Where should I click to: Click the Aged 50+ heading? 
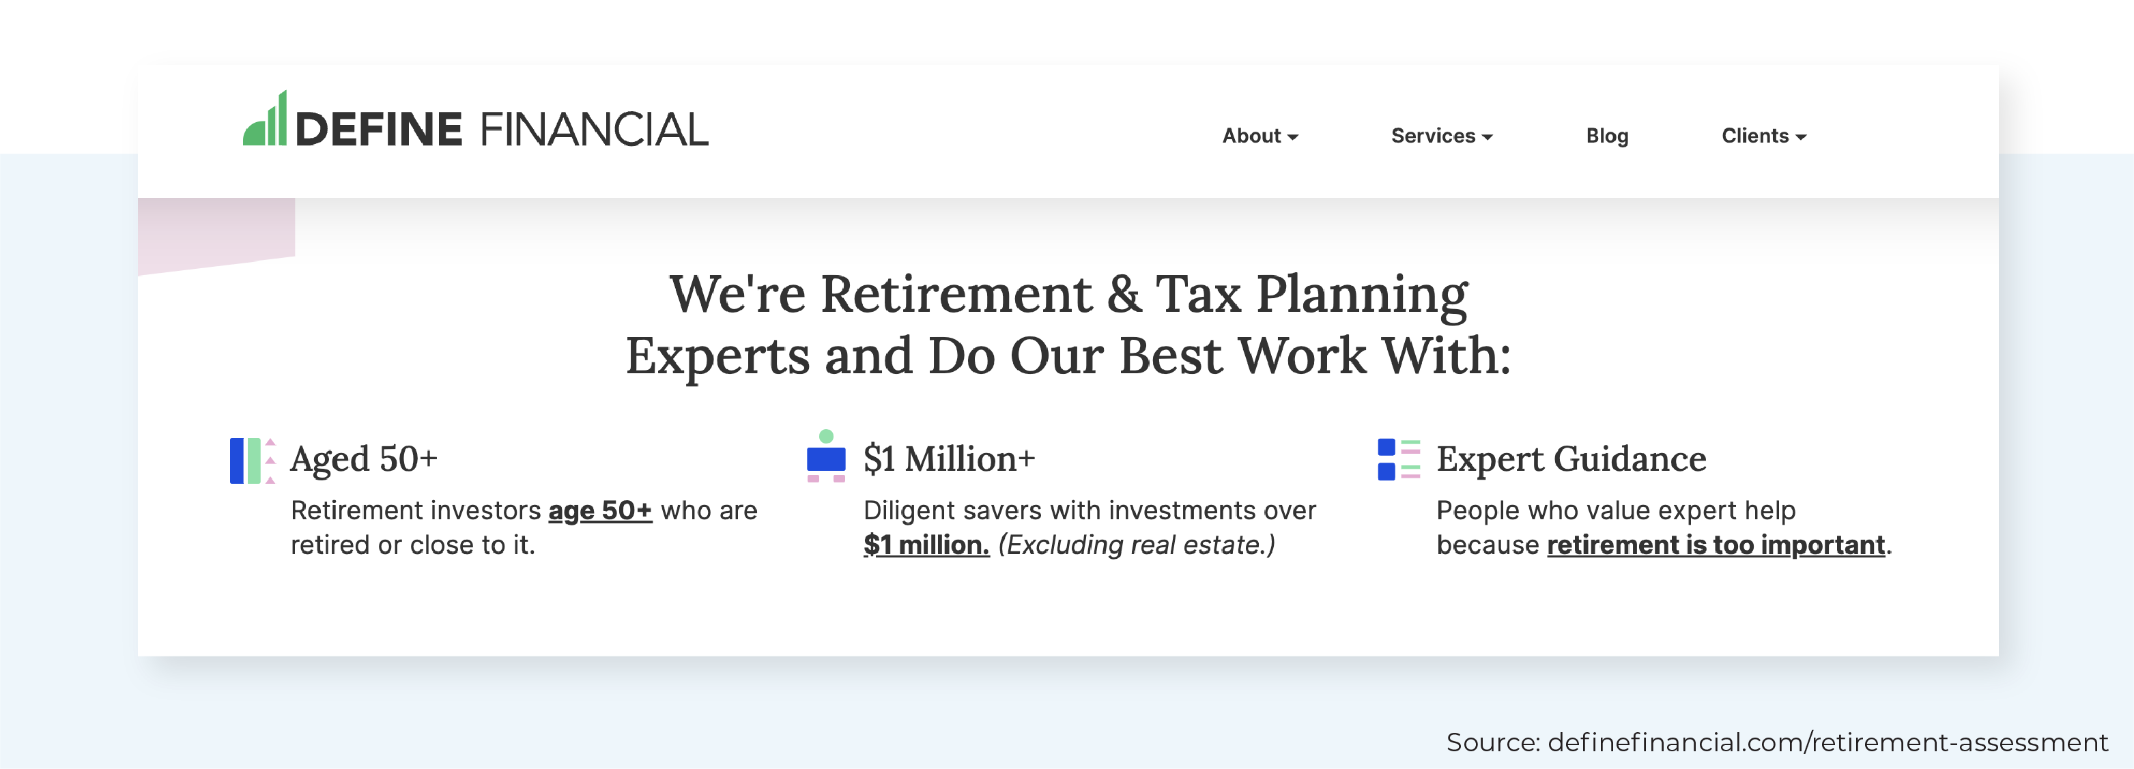(364, 459)
